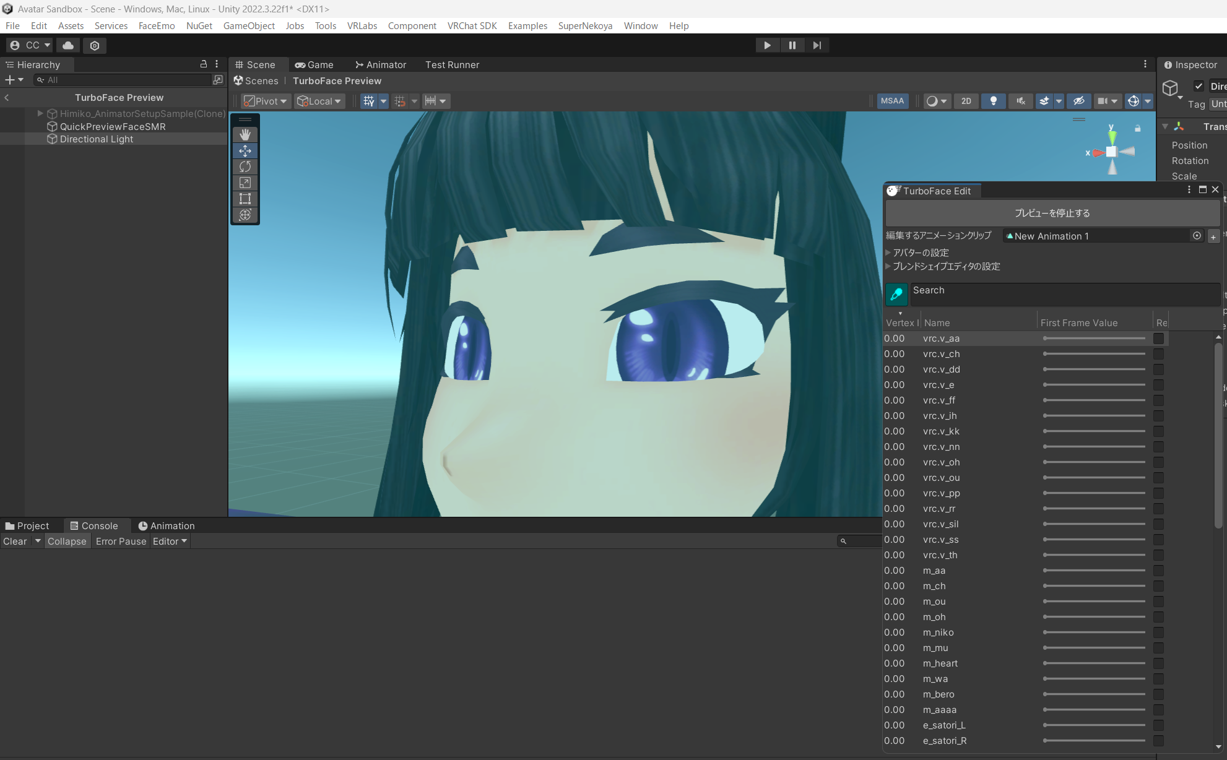1227x760 pixels.
Task: Toggle 2D view mode
Action: [x=966, y=101]
